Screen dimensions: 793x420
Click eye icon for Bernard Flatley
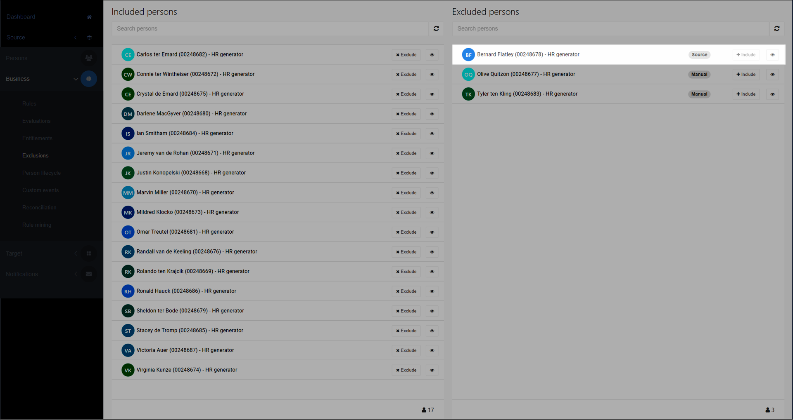coord(772,55)
